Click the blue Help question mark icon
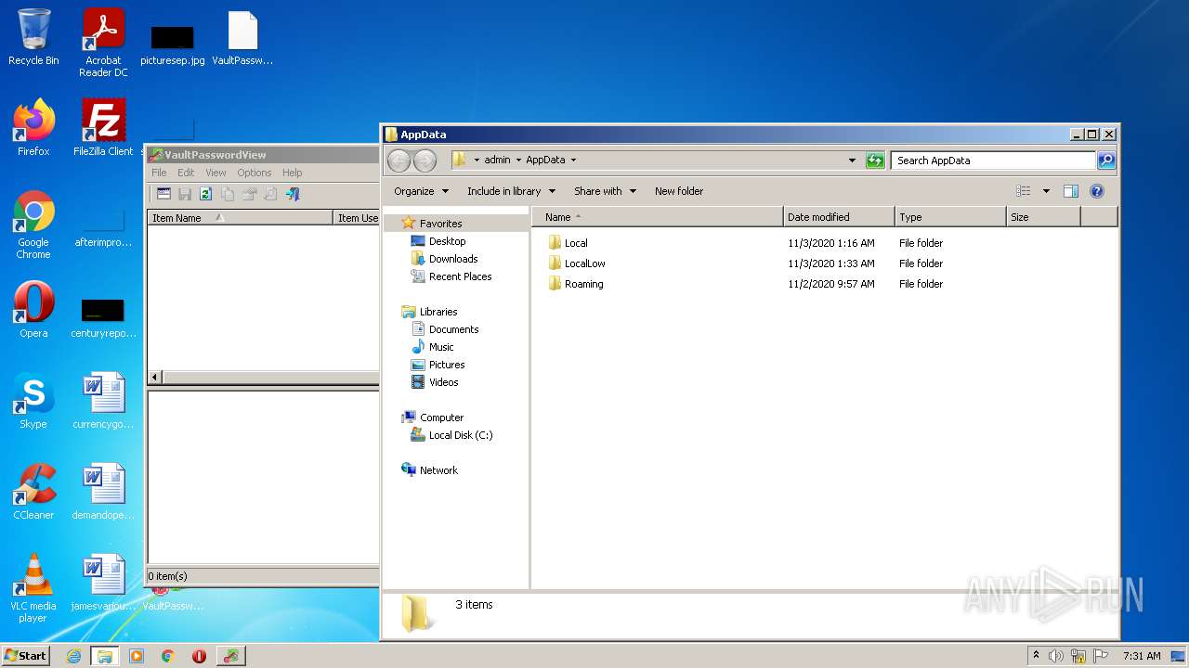 click(x=1097, y=191)
